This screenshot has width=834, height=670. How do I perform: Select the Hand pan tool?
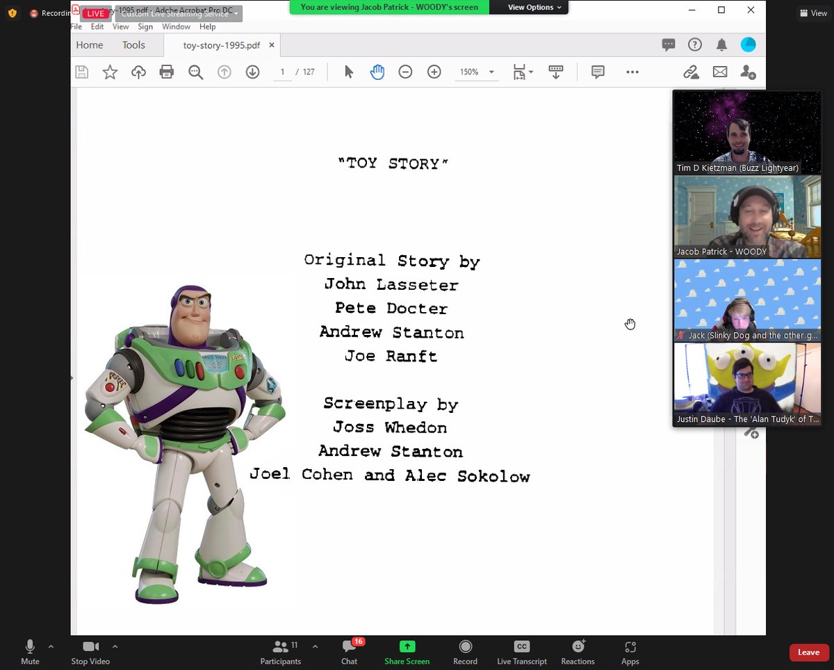(377, 72)
